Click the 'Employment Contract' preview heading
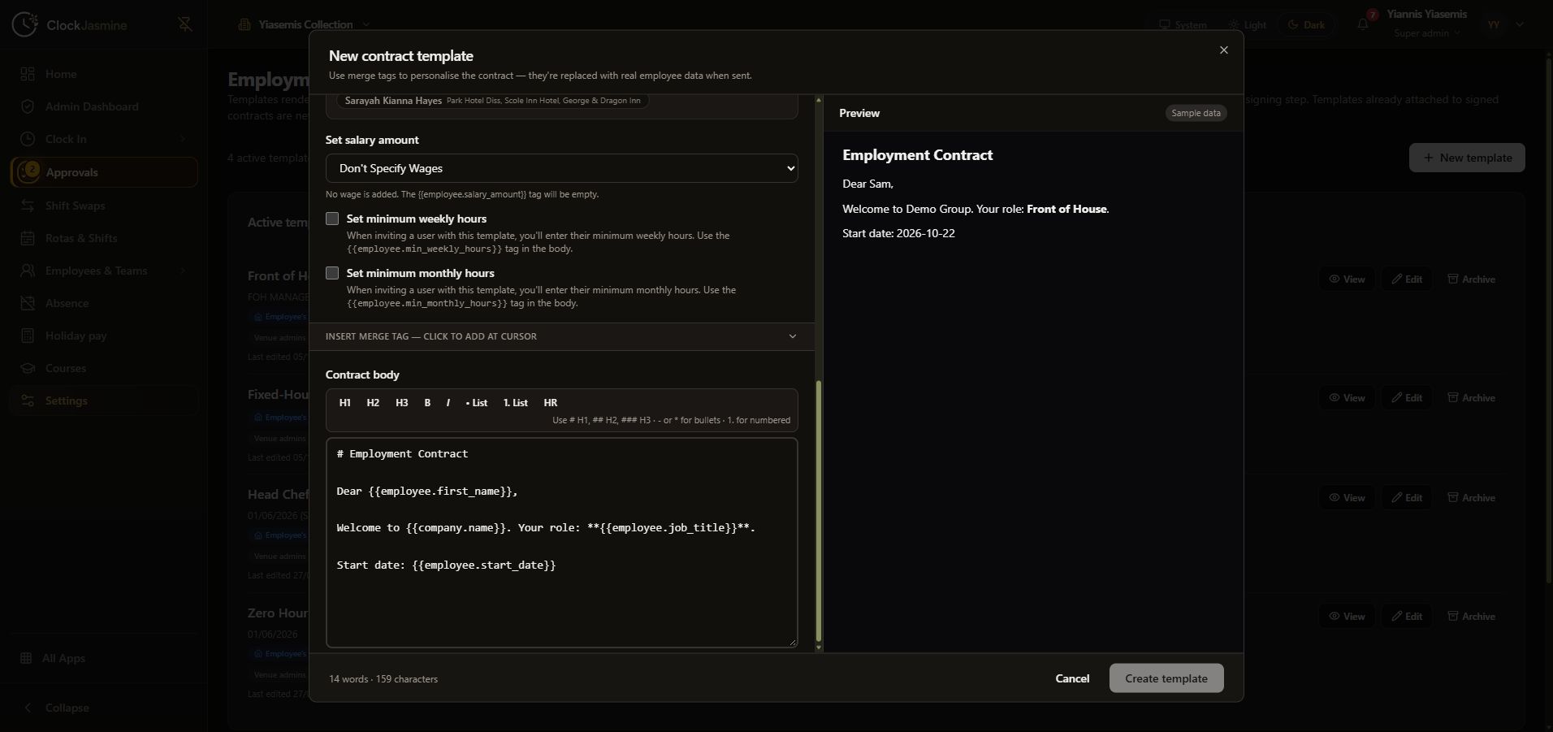Screen dimensions: 1553x732 pos(917,155)
